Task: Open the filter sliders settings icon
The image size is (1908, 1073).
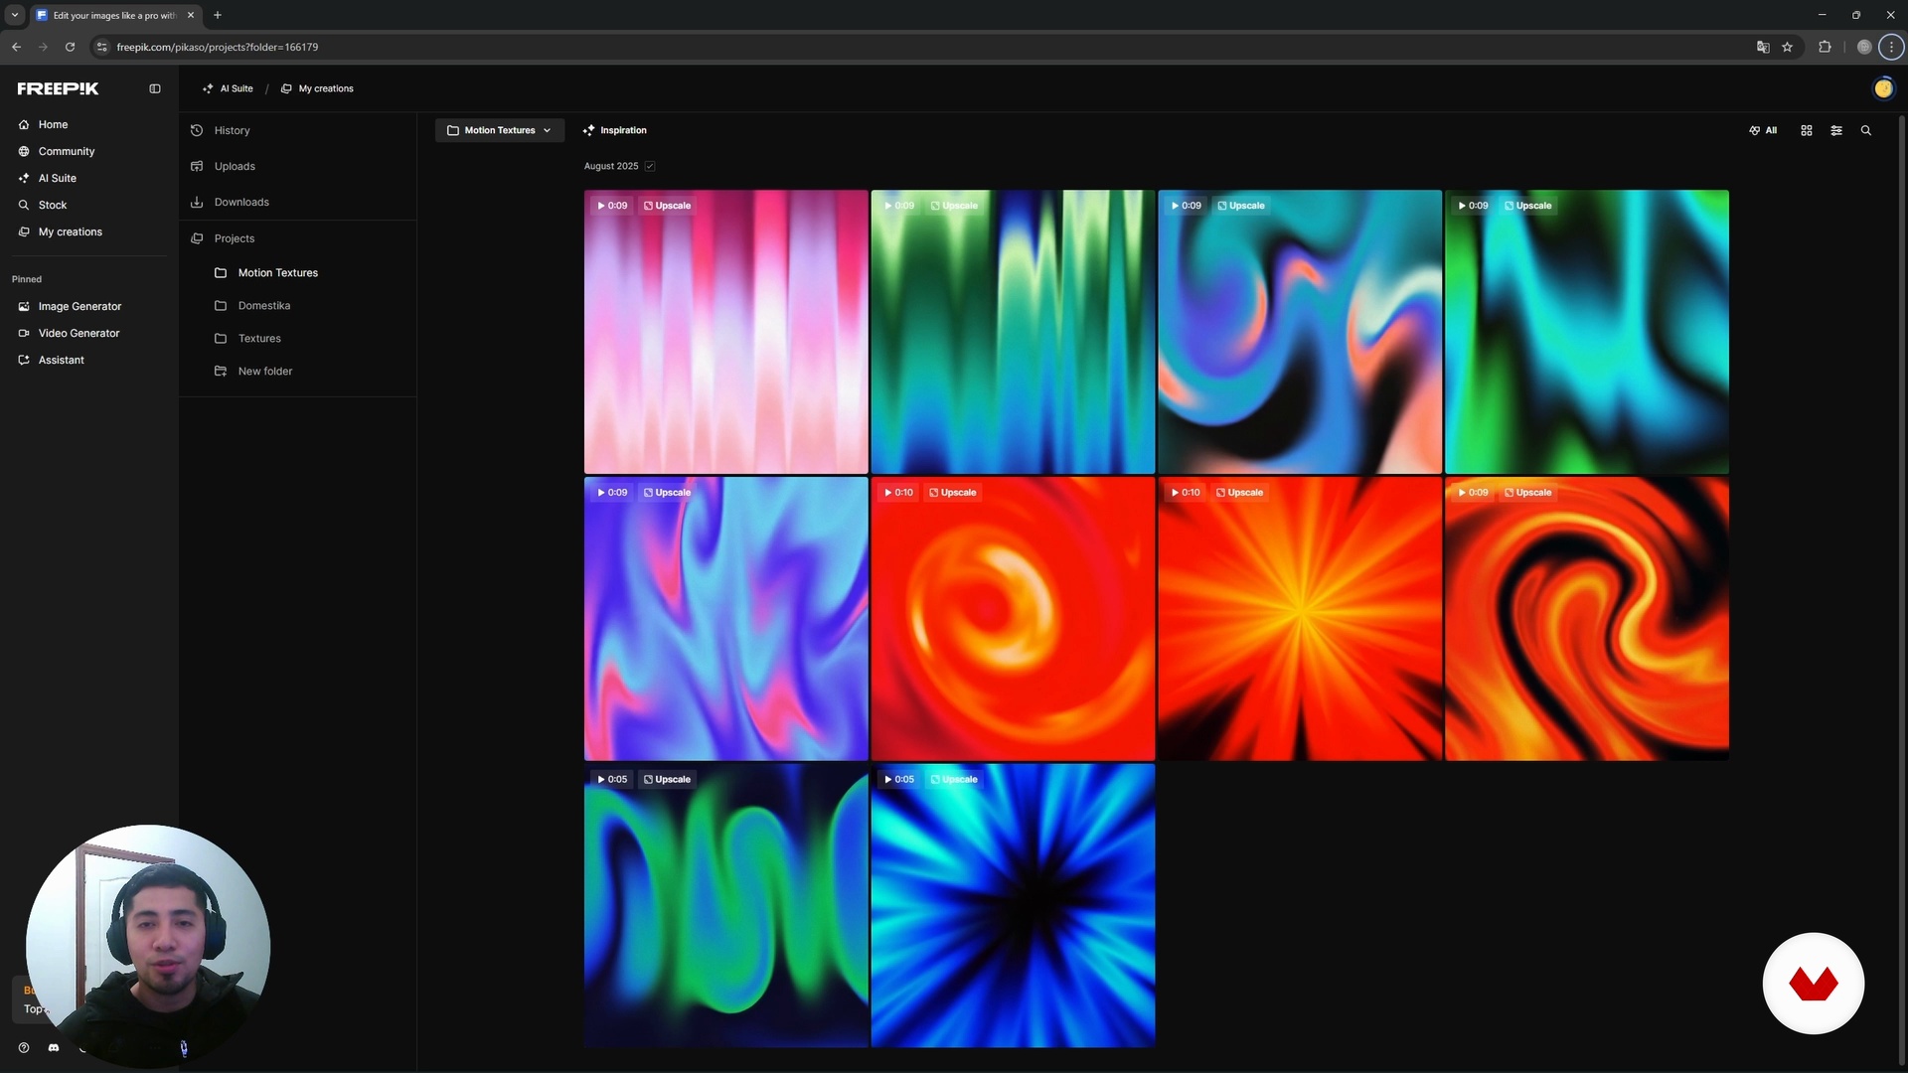Action: [1835, 130]
